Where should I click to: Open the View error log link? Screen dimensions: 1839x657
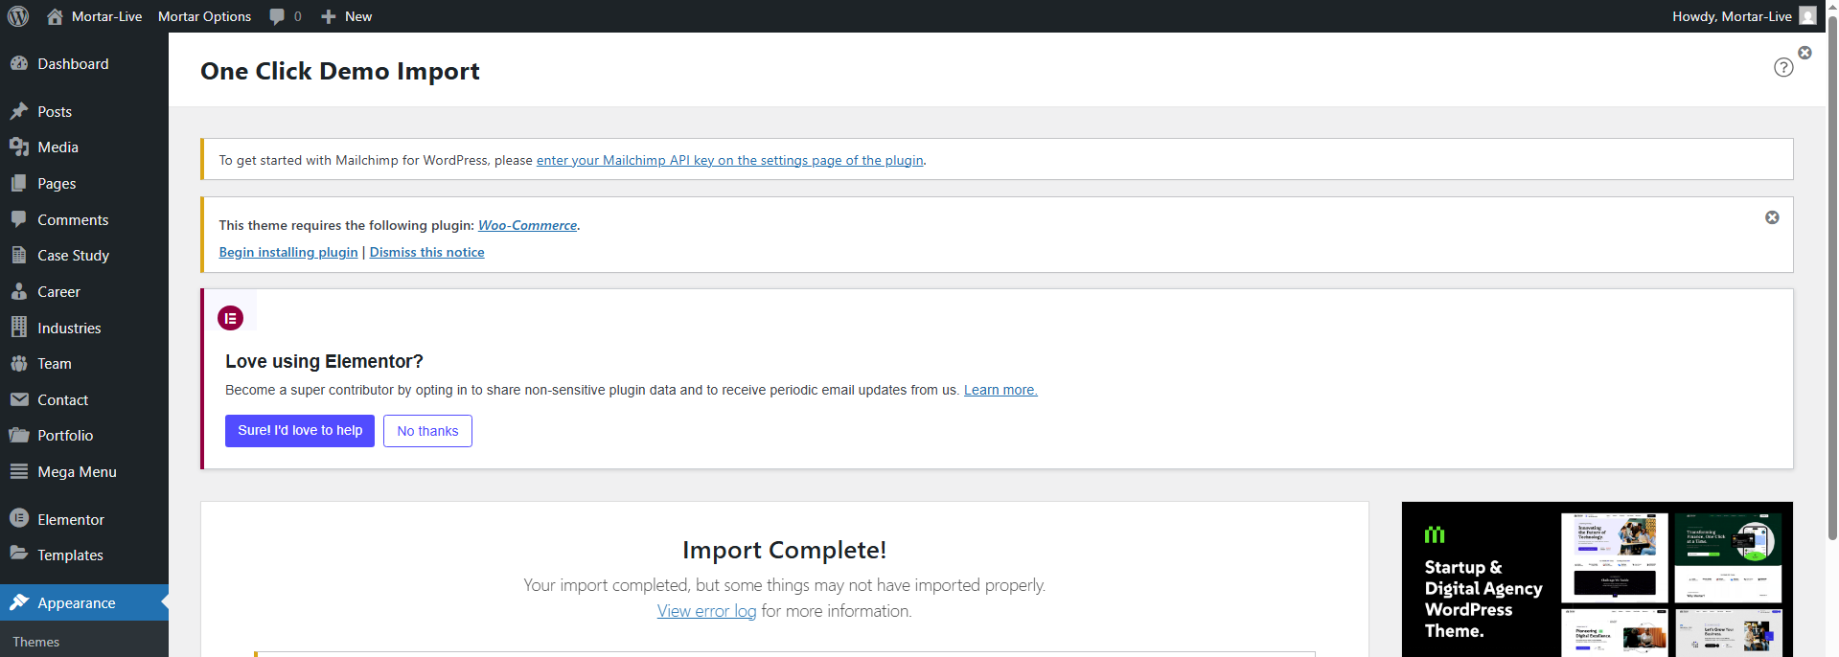(706, 611)
